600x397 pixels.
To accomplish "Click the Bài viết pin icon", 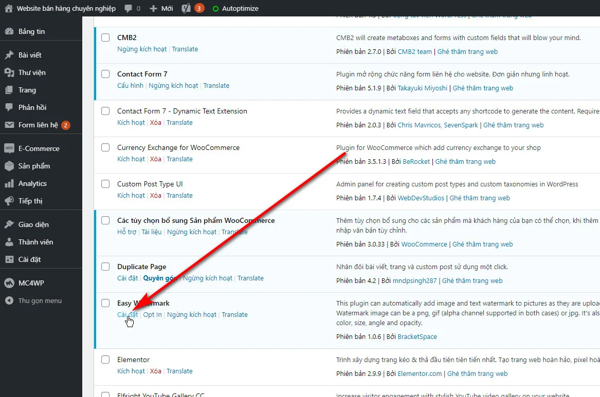I will [x=9, y=55].
